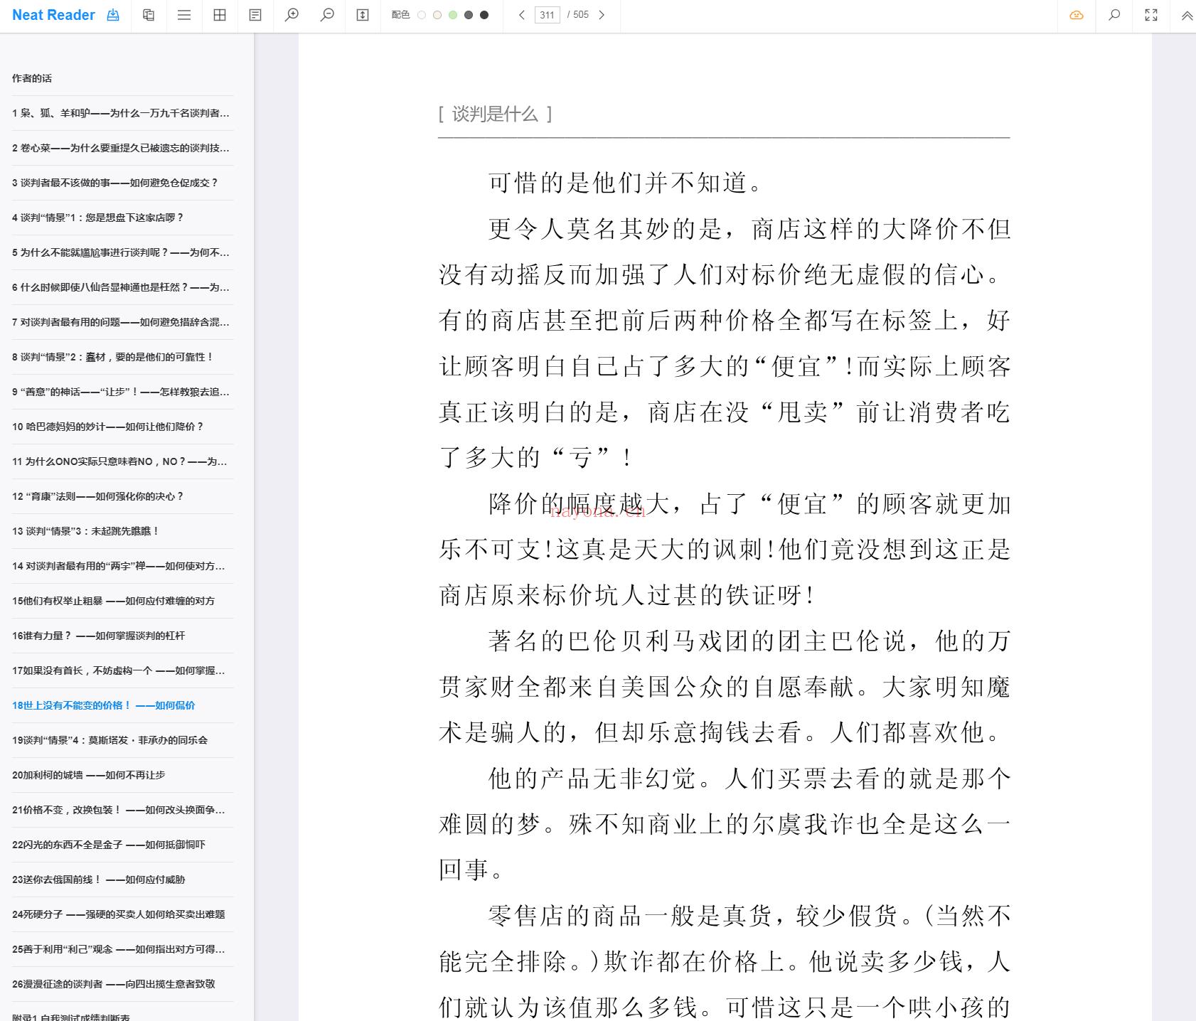Click the import book icon beside Neat Reader
Screen dimensions: 1196x1021
tap(113, 15)
